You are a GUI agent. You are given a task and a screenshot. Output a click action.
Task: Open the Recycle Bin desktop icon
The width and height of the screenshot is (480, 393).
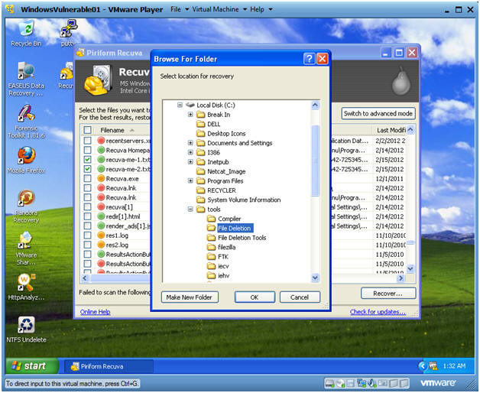click(x=26, y=32)
